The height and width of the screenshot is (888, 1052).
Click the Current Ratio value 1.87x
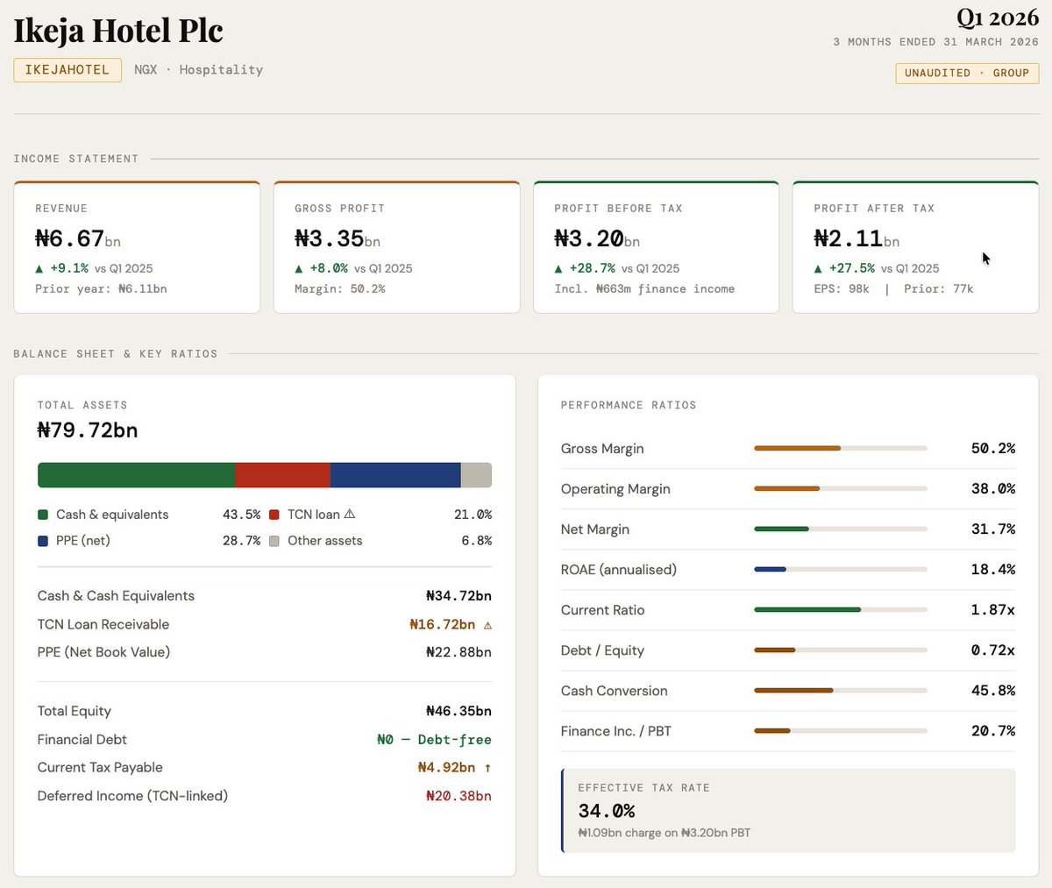[x=993, y=610]
